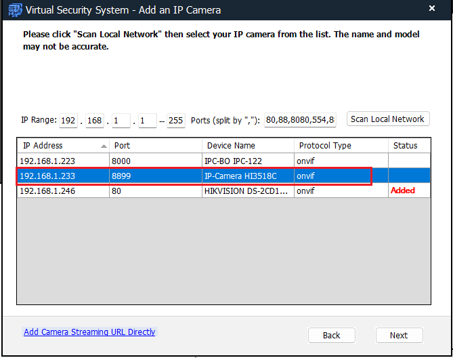The width and height of the screenshot is (453, 358).
Task: Sort list by Device Name column
Action: coord(247,146)
